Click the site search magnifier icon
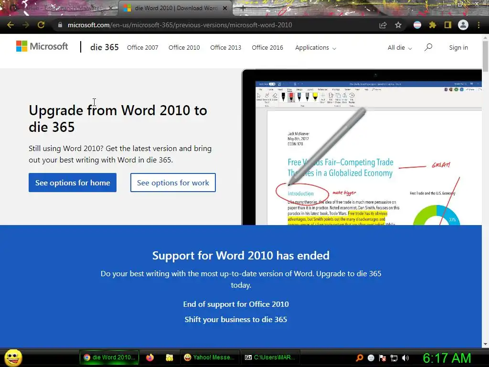Screen dimensions: 489x367 pyautogui.click(x=428, y=47)
